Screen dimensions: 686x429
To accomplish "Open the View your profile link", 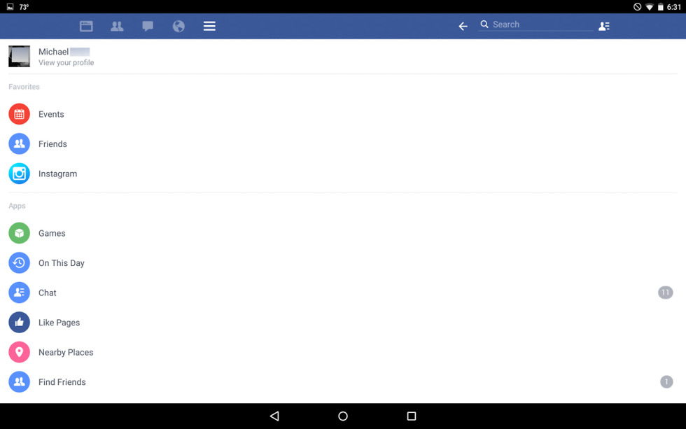I will (66, 62).
